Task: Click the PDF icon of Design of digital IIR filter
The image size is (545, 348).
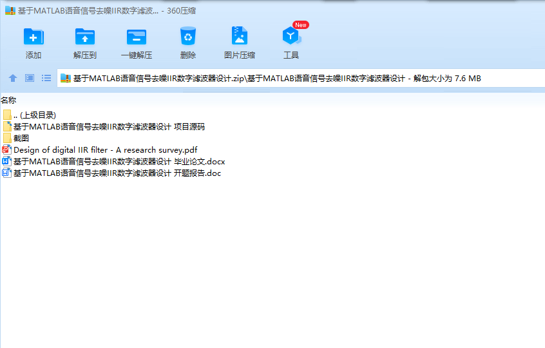Action: (x=7, y=150)
